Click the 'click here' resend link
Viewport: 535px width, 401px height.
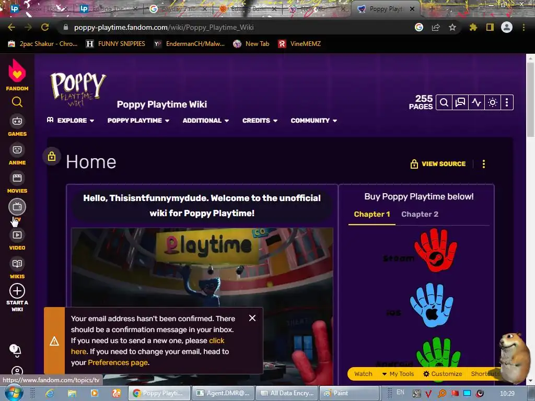pos(148,346)
